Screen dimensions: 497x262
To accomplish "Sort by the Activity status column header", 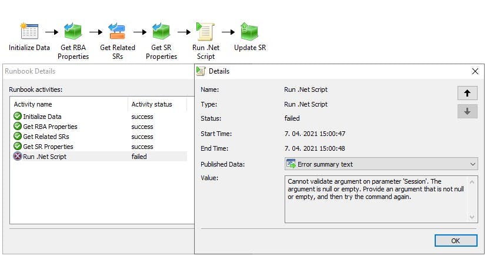I will (x=157, y=104).
